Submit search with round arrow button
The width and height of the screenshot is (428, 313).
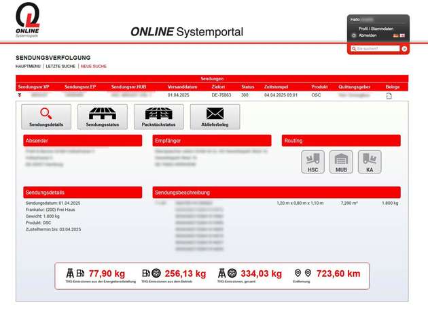404,49
